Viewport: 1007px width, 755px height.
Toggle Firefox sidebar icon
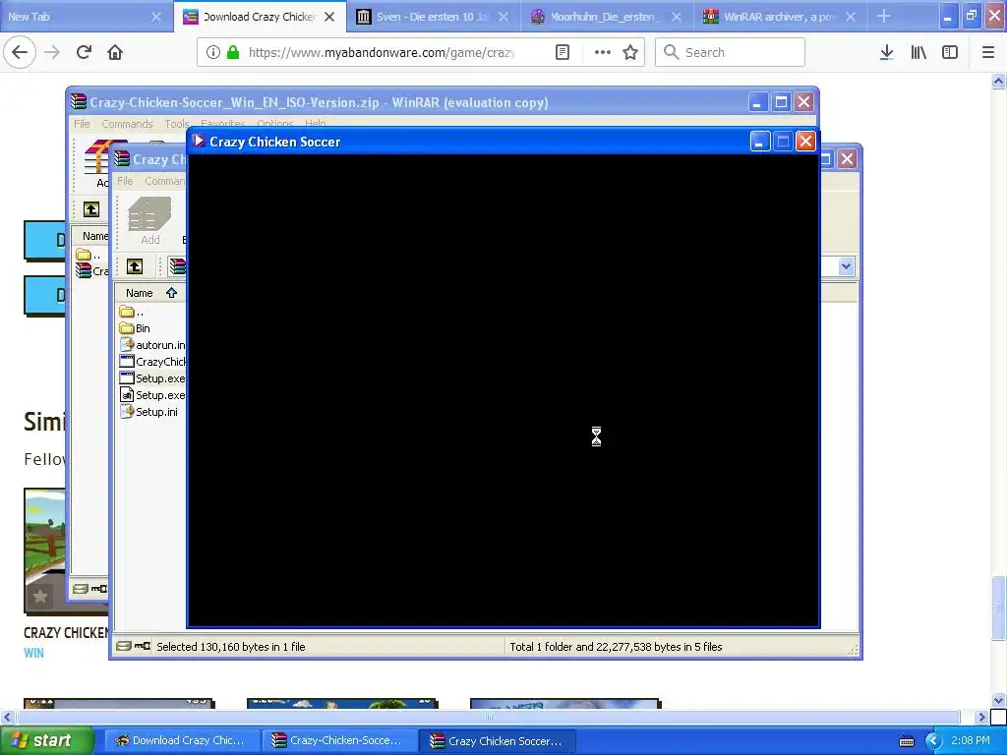click(950, 52)
